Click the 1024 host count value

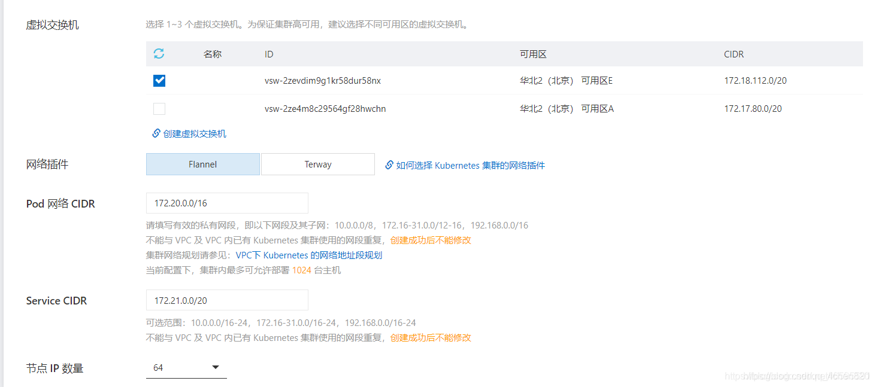[302, 270]
